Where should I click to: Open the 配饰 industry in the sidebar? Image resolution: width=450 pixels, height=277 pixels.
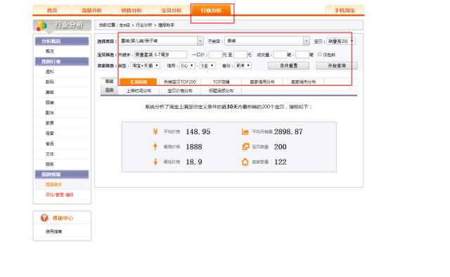50,112
